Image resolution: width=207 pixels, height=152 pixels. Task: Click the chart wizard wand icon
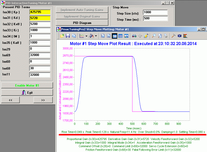(x=126, y=36)
